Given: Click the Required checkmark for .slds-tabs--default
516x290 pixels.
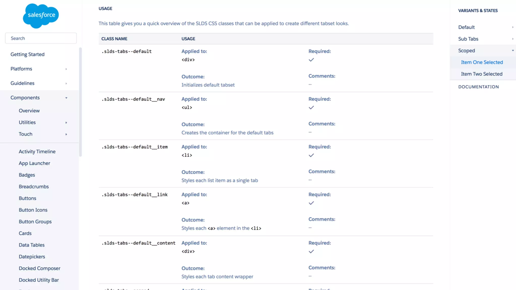Looking at the screenshot, I should click(311, 60).
